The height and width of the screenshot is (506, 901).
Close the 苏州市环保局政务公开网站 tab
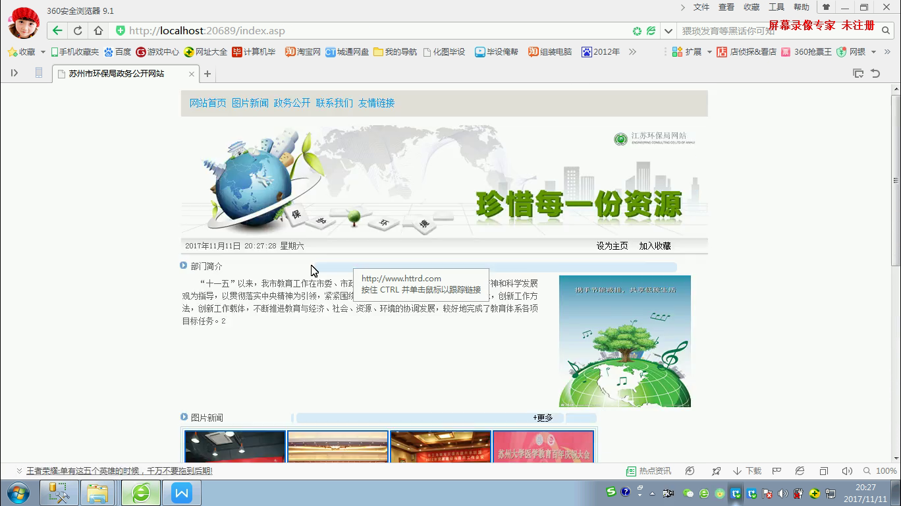coord(192,74)
